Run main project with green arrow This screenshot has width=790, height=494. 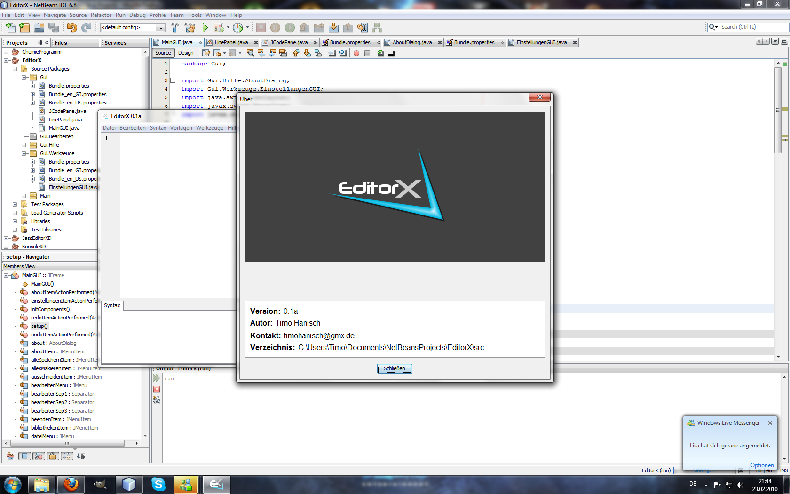point(205,27)
